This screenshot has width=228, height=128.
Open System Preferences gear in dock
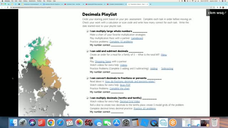126,123
